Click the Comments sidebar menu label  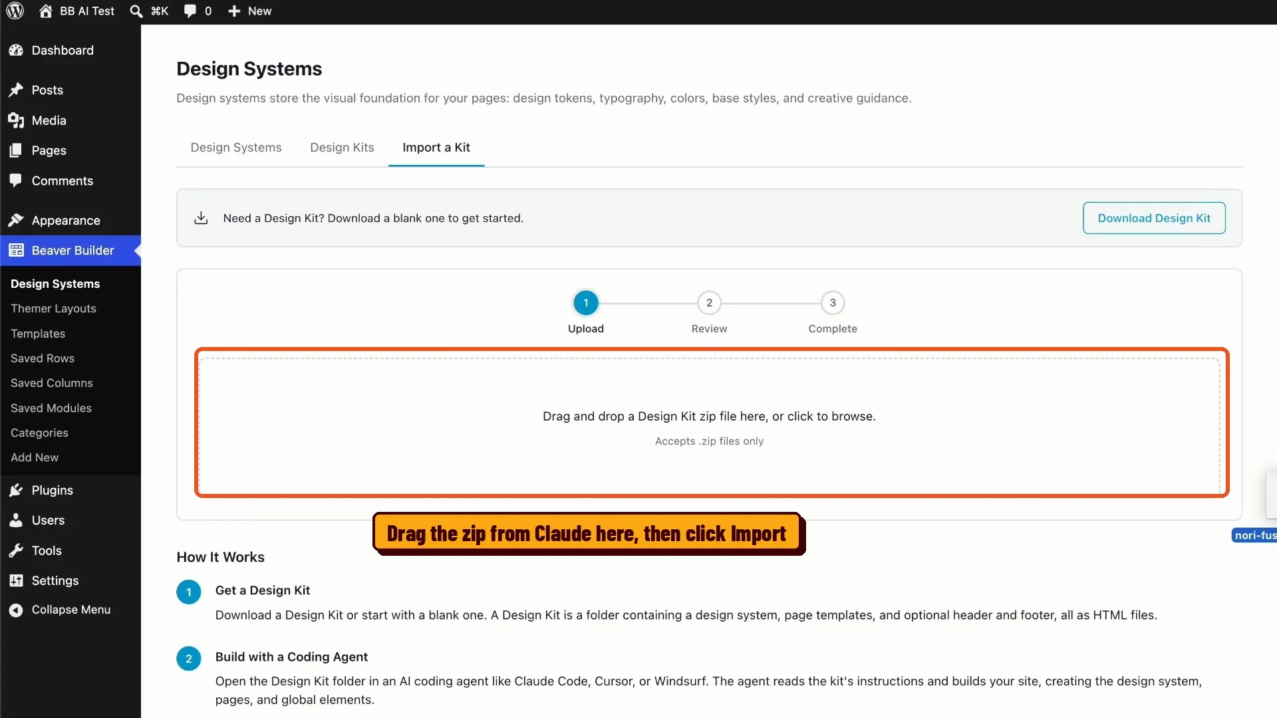63,181
